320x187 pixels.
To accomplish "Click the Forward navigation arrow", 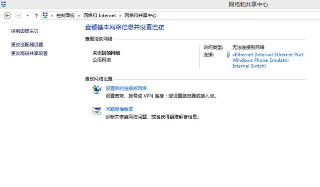I will pyautogui.click(x=18, y=16).
